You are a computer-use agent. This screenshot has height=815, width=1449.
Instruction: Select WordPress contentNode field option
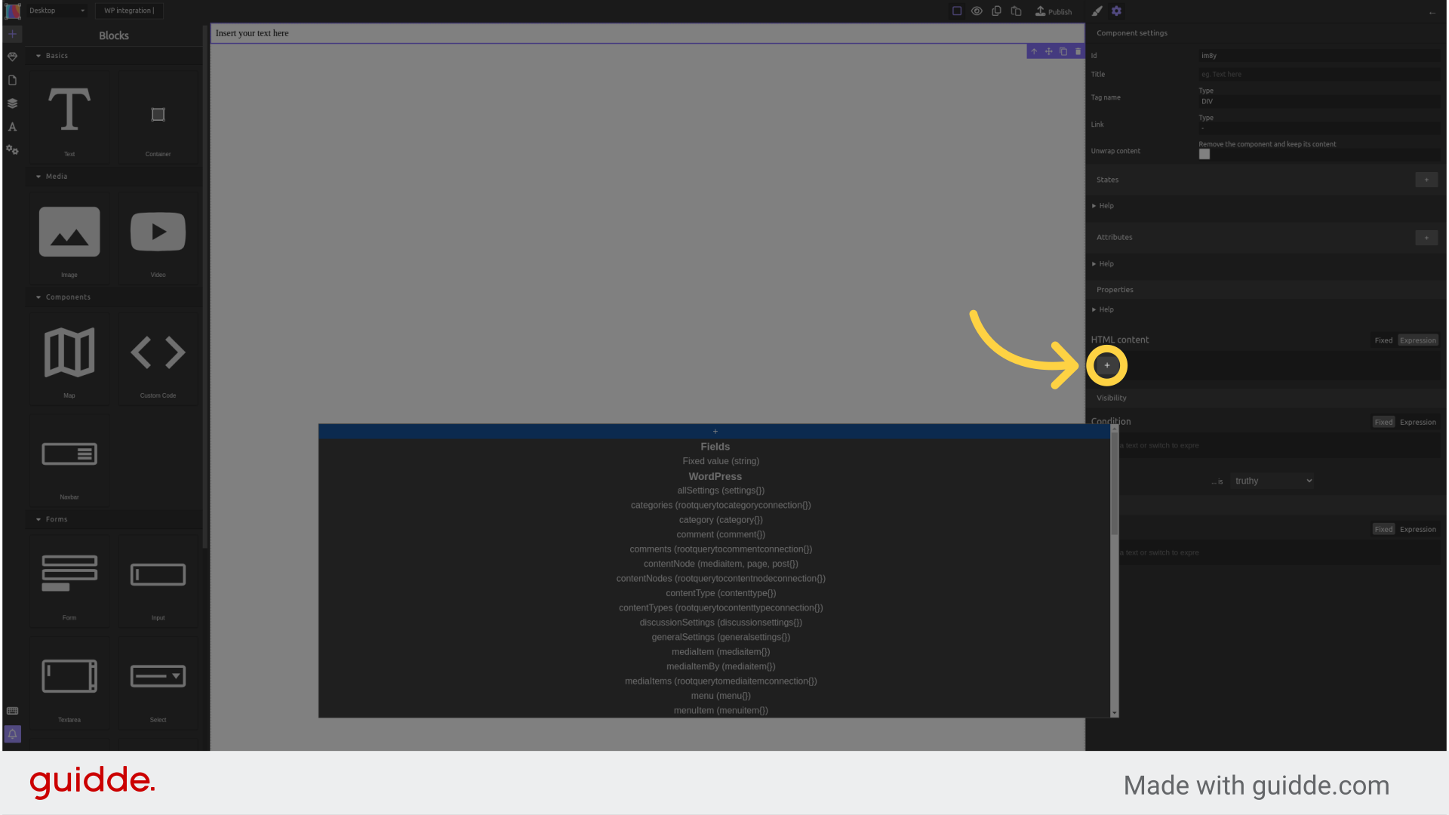[719, 563]
